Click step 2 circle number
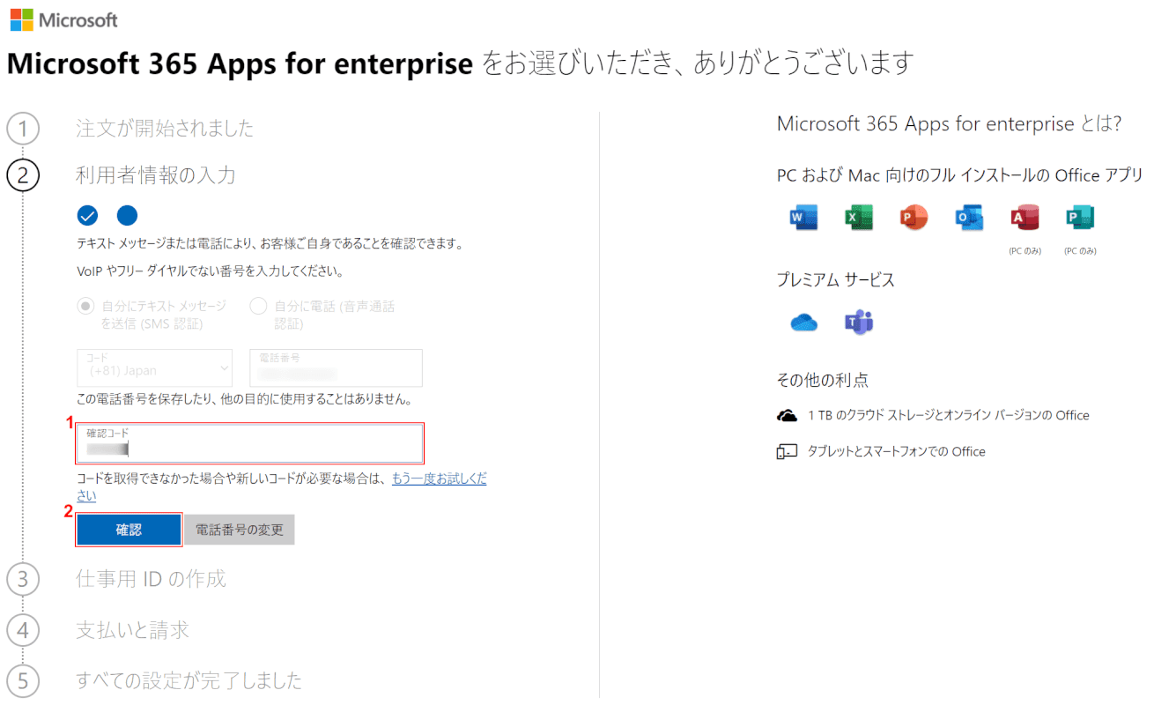Viewport: 1154px width, 705px height. [23, 175]
